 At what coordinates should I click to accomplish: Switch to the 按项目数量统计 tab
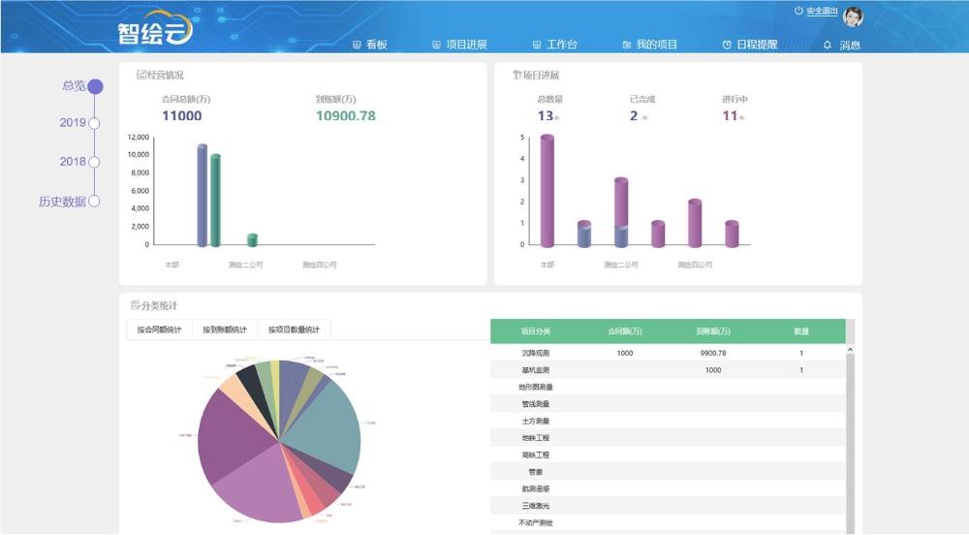[x=294, y=330]
